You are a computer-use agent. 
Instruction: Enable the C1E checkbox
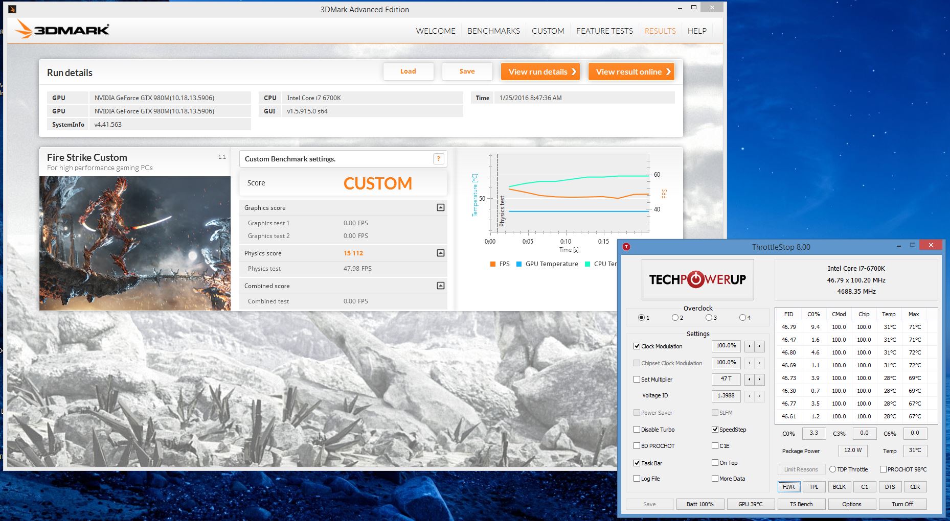click(x=715, y=446)
